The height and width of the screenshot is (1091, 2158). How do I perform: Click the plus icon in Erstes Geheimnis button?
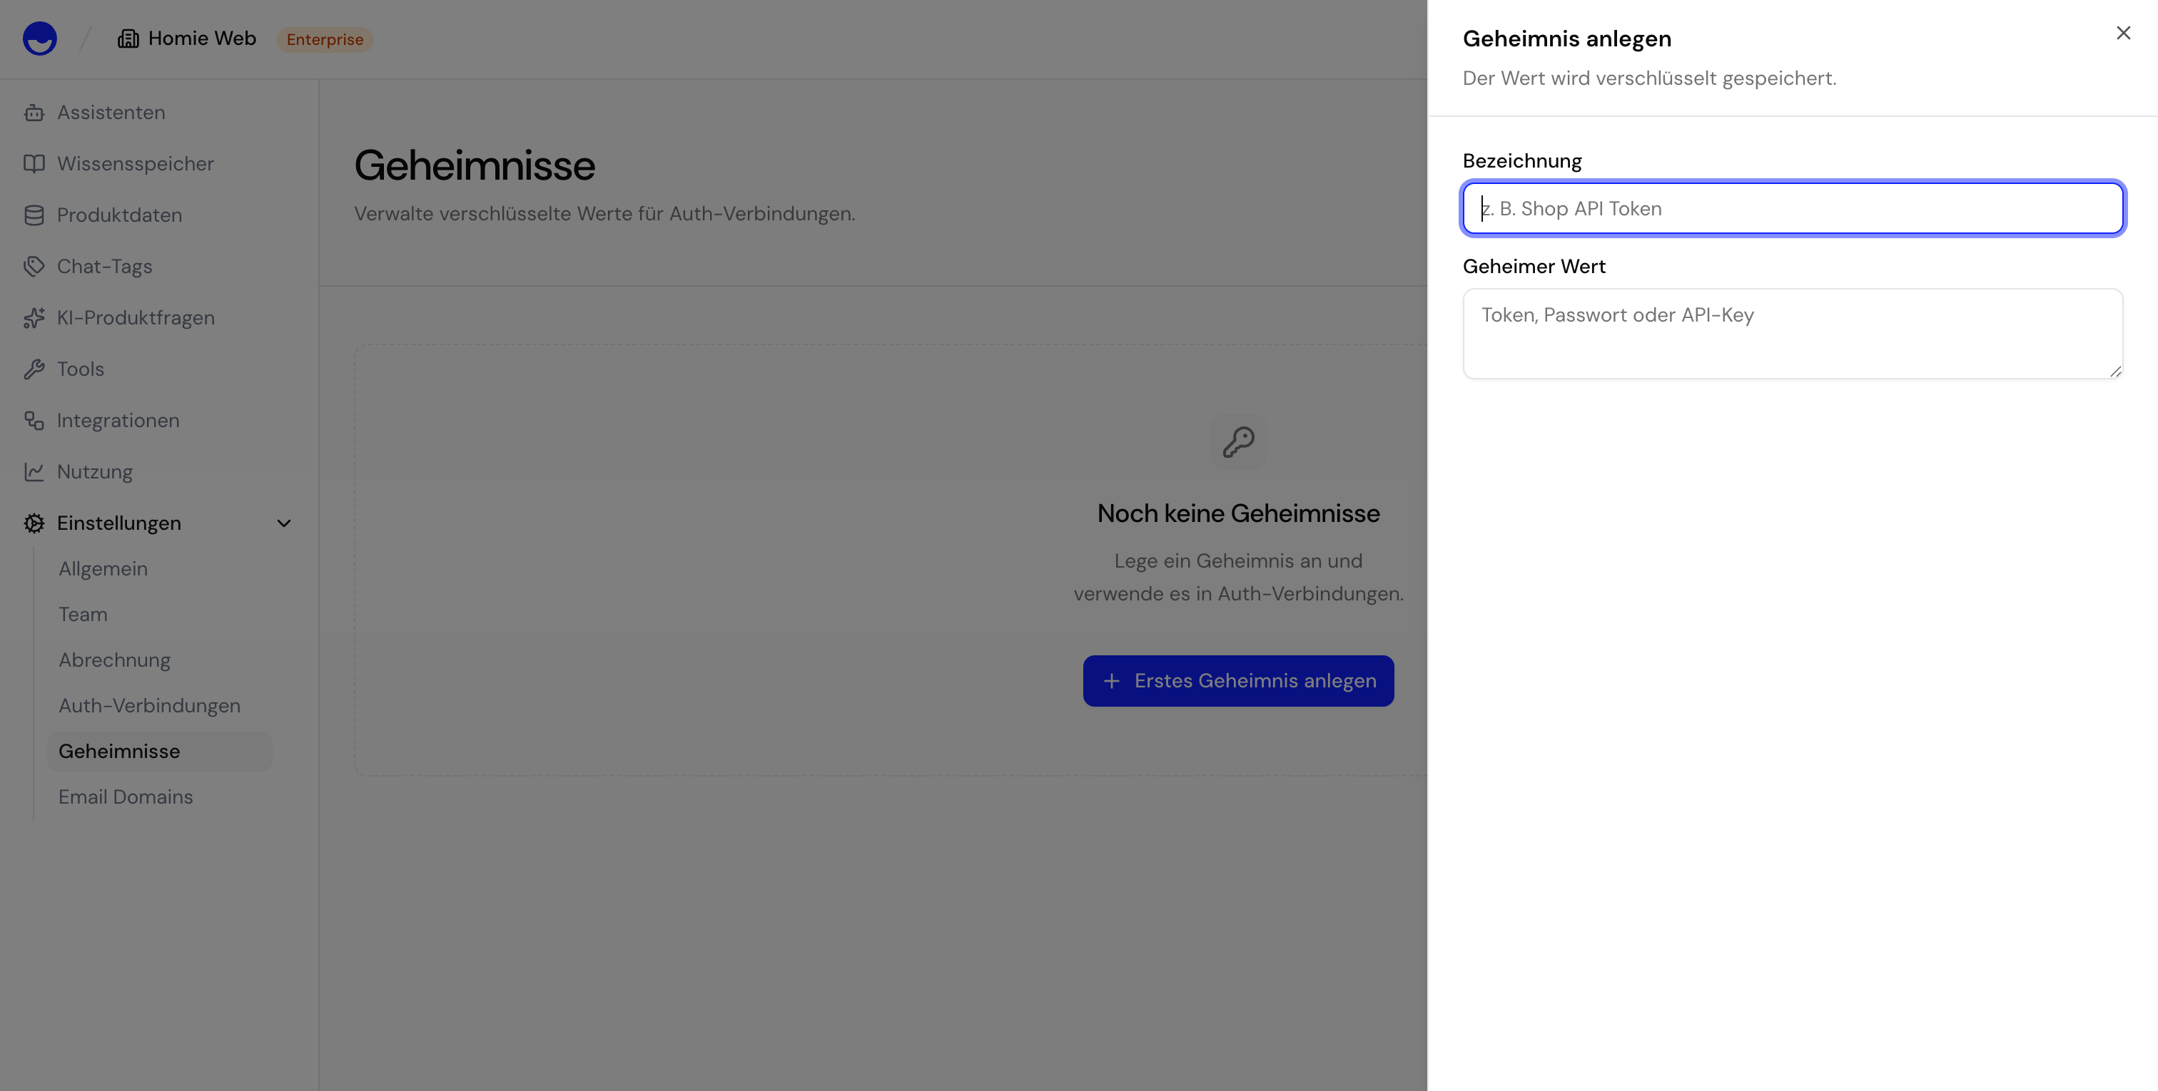coord(1111,681)
